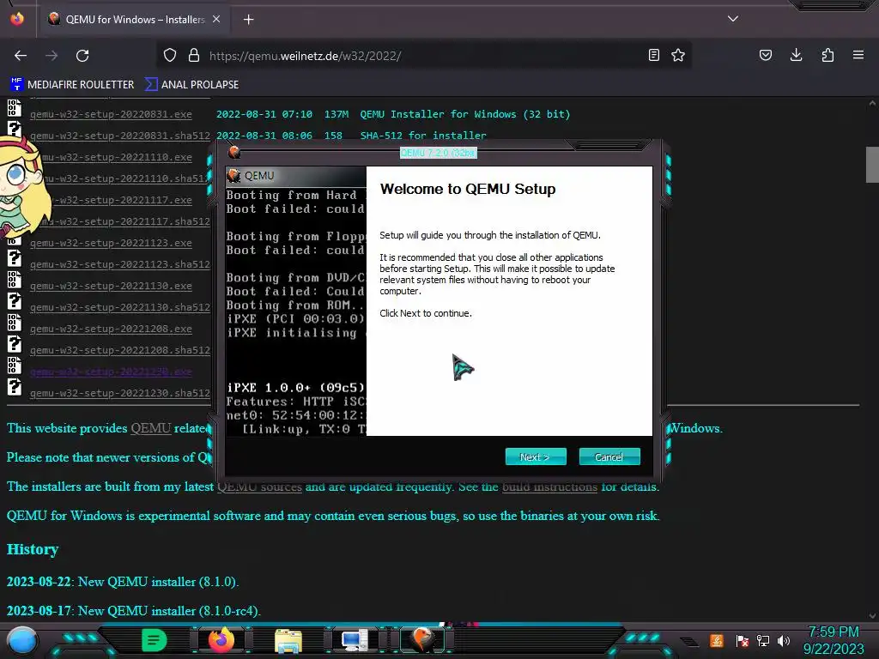Download qemu-w32-setup-20221123.exe
The width and height of the screenshot is (879, 659).
point(111,243)
